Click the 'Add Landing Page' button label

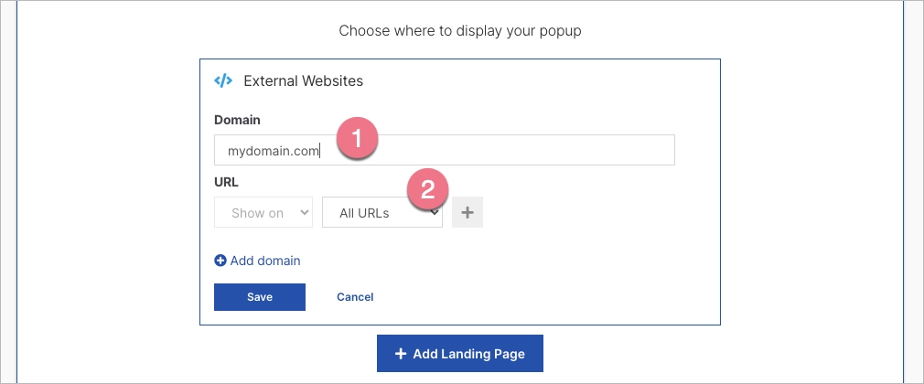tap(469, 354)
